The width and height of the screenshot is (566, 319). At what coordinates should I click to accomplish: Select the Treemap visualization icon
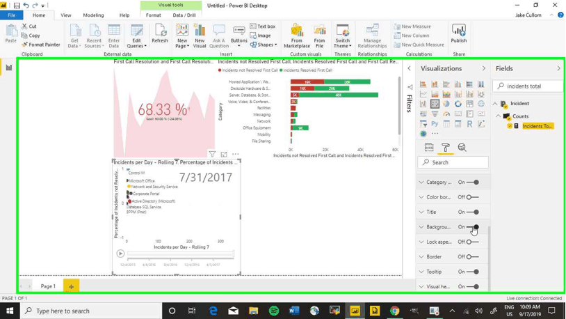(469, 104)
